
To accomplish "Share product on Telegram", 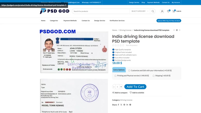I will (x=130, y=105).
